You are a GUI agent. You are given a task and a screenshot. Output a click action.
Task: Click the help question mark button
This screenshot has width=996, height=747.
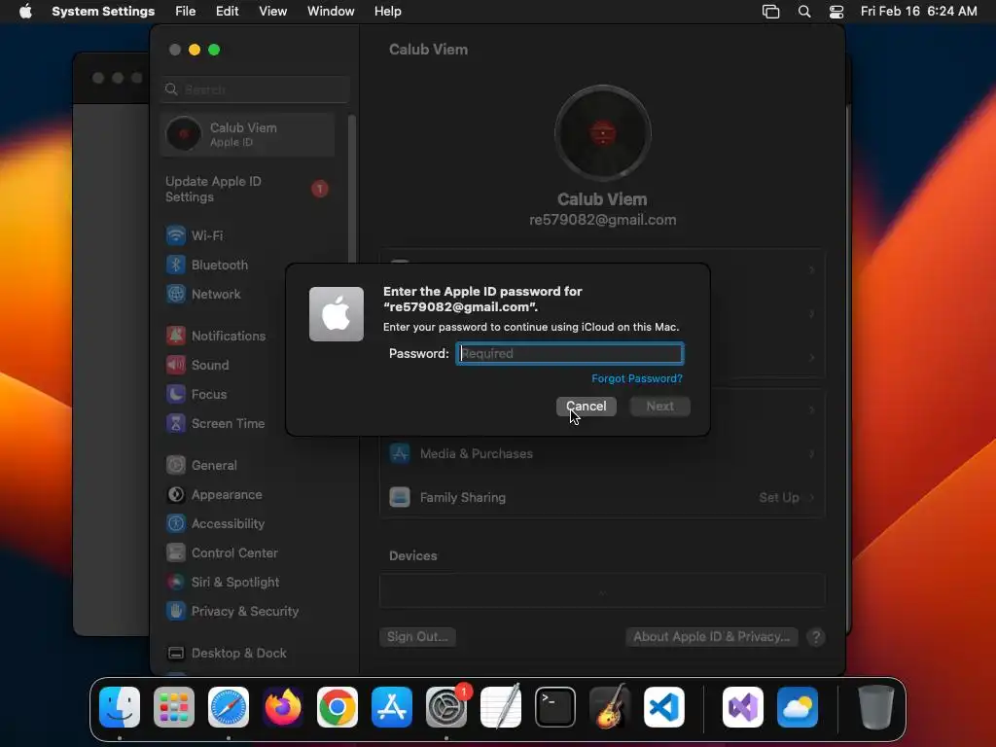click(816, 637)
